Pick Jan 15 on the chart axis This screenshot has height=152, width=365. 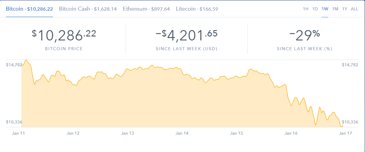(x=236, y=133)
